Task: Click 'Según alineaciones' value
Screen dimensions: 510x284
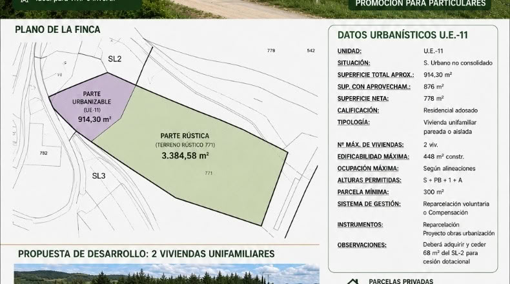Action: pos(449,168)
